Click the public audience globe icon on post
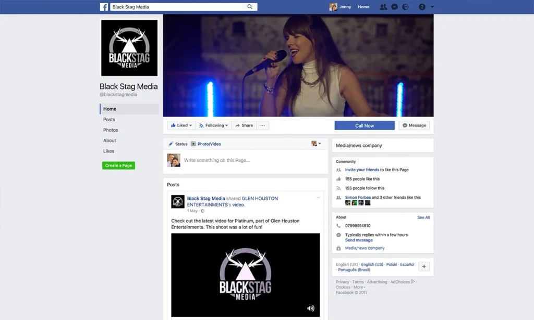Viewport: 534px width, 320px height. (203, 211)
